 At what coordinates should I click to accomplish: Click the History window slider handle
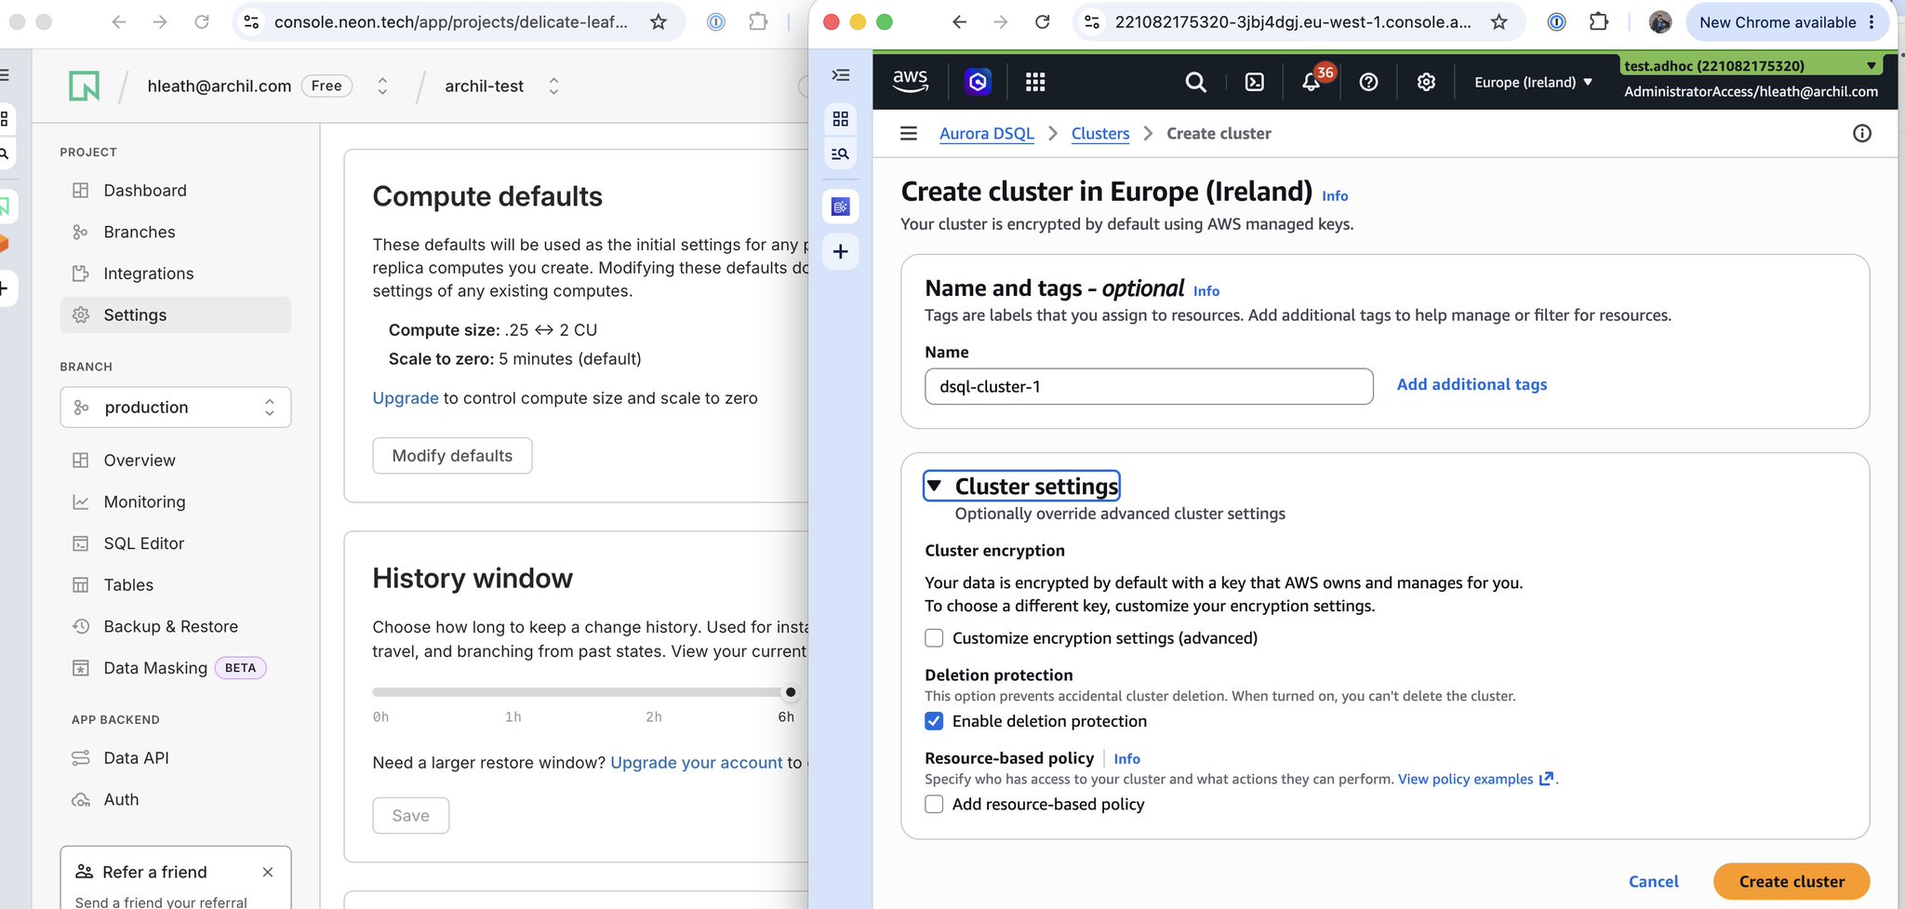click(791, 692)
